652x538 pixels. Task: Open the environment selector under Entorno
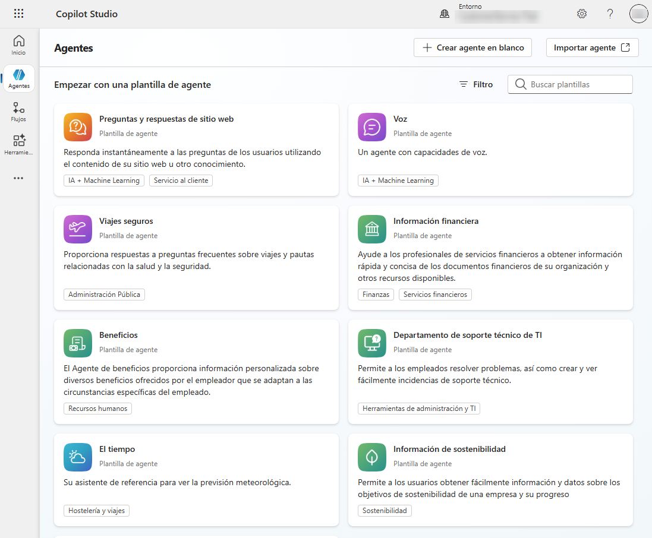coord(497,16)
